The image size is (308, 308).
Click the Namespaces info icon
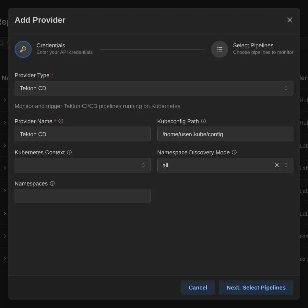pos(52,184)
